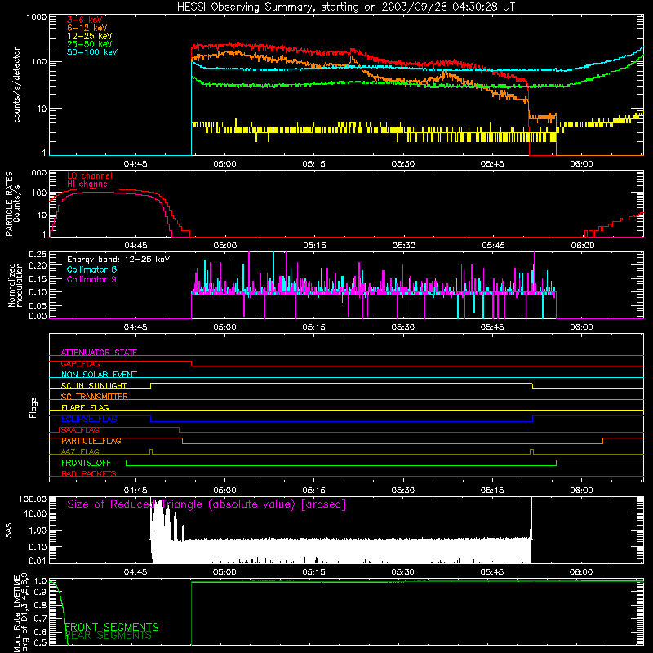
Task: Select the LO channel legend label
Action: [90, 175]
